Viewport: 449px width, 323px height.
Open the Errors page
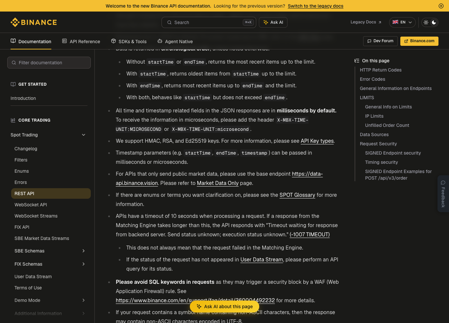point(21,182)
